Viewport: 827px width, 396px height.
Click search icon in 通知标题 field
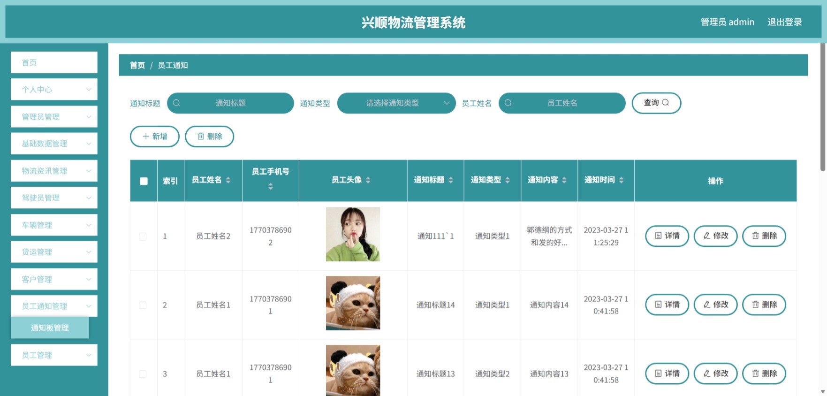(x=176, y=103)
